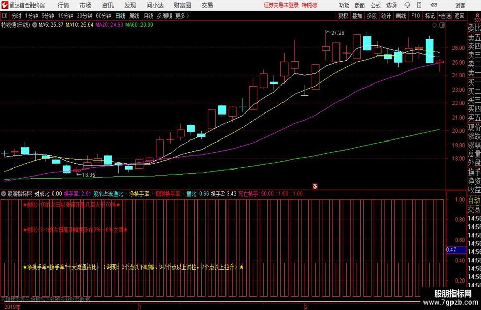Click the 量比: 0.66 indicator value
This screenshot has height=310, width=481.
click(197, 194)
